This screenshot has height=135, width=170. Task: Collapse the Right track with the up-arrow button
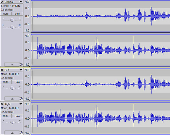click(x=12, y=133)
